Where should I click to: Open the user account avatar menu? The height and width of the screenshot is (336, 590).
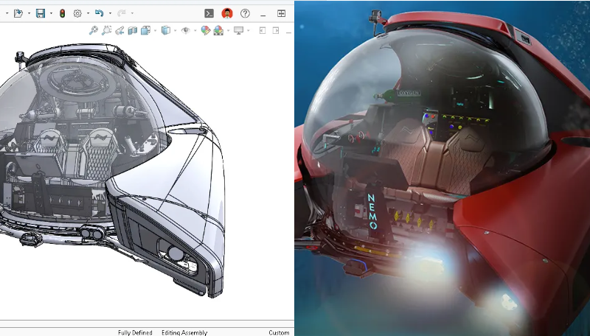coord(227,13)
